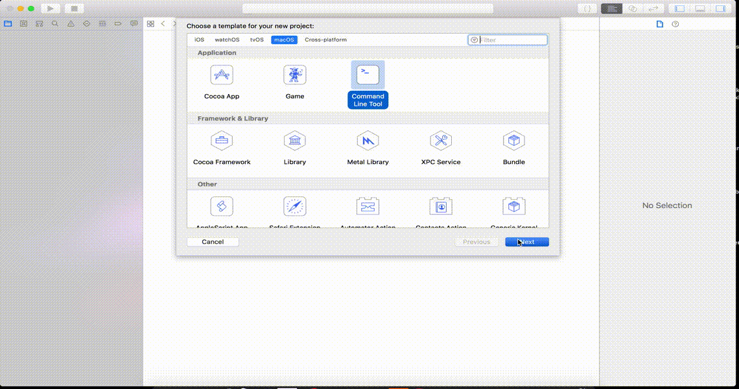Open the code snippet library braces button
This screenshot has width=739, height=389.
[x=587, y=8]
